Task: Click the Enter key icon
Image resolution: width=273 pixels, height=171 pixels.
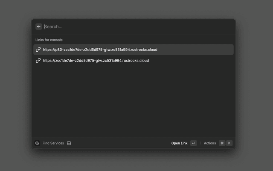Action: pyautogui.click(x=194, y=143)
